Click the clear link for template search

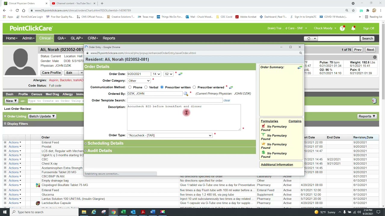pyautogui.click(x=227, y=100)
